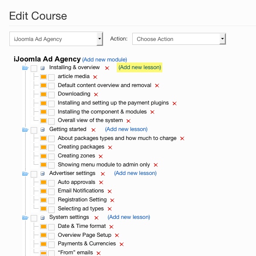The image size is (256, 256).
Task: Delete Showing menu module to admin only lesson
Action: [x=156, y=165]
